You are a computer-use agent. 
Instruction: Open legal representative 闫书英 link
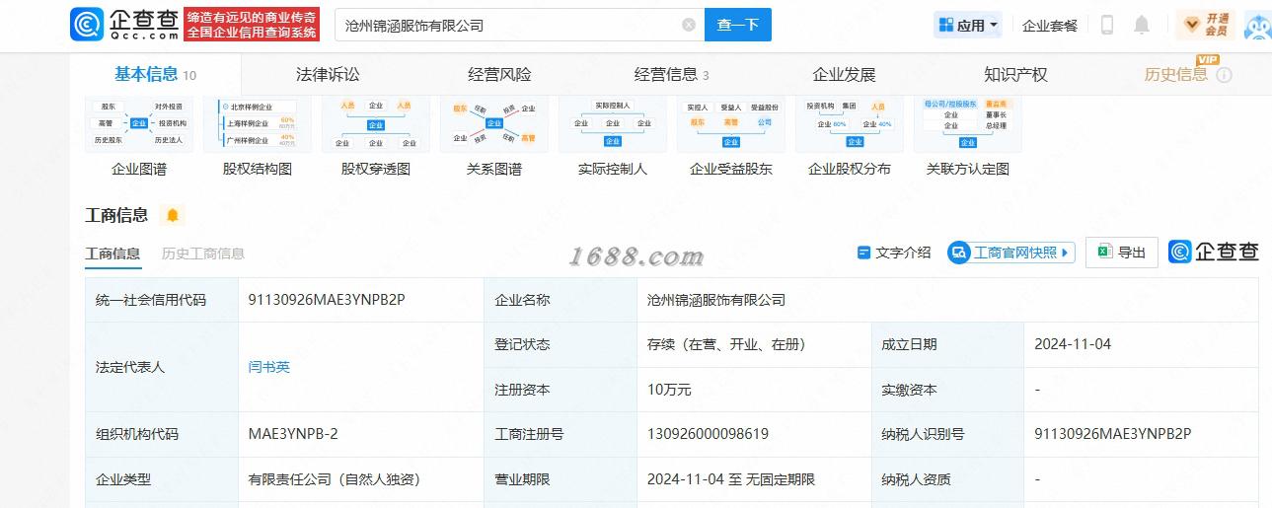tap(269, 367)
